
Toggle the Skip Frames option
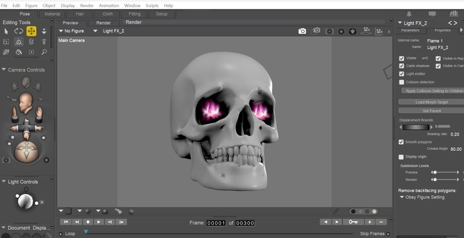coord(388,234)
